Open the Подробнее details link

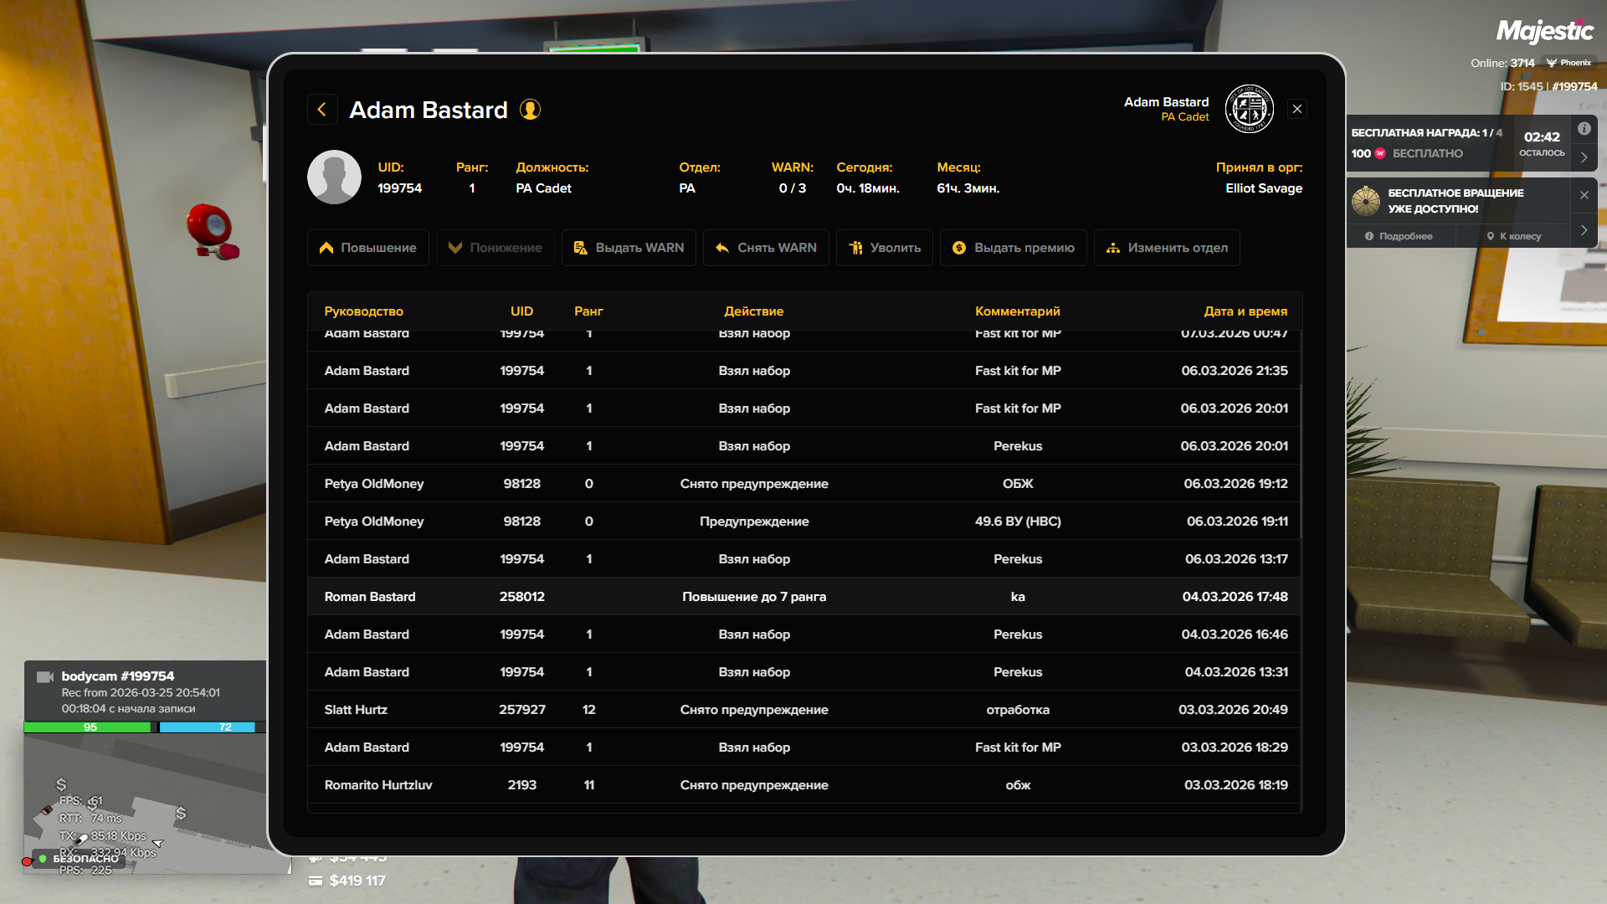tap(1399, 236)
